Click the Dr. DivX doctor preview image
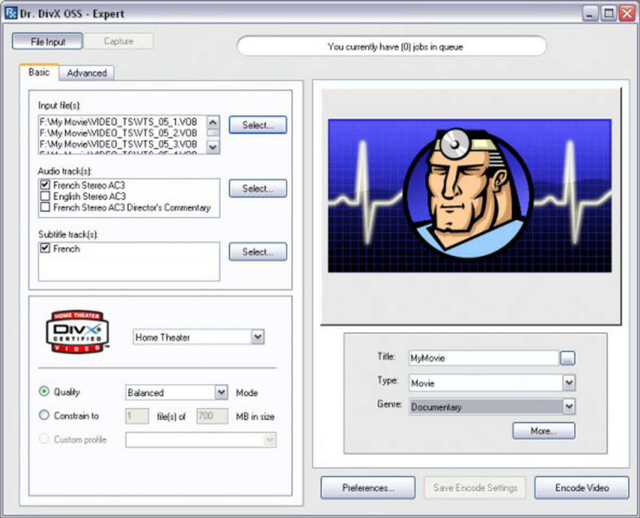The image size is (640, 518). click(x=469, y=196)
